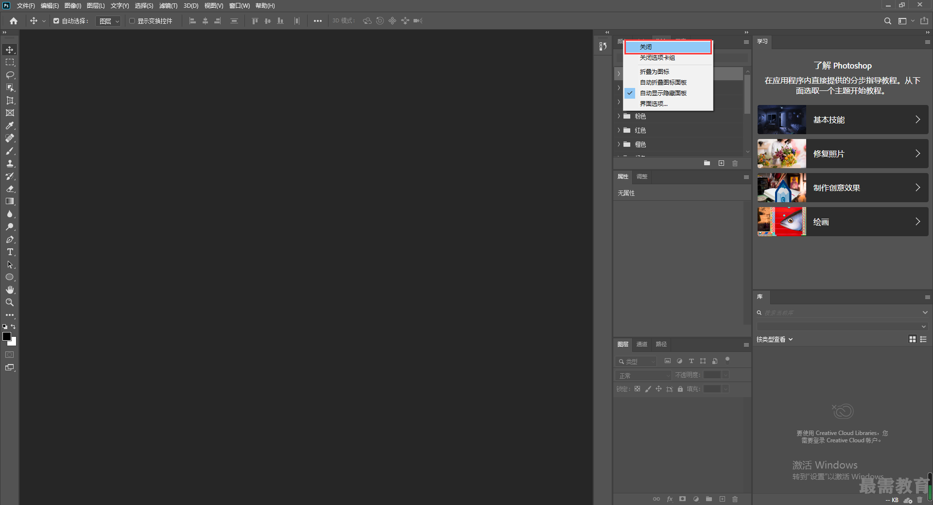The width and height of the screenshot is (933, 505).
Task: Click the delete swatch trash icon
Action: tap(735, 163)
